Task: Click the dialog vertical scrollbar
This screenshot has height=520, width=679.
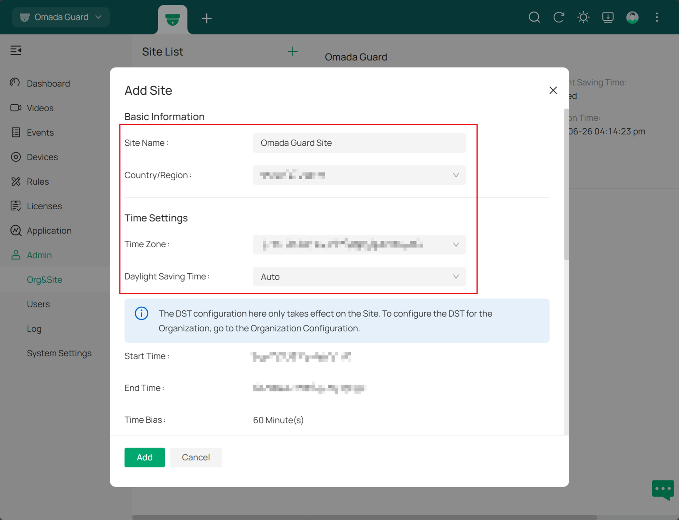Action: click(566, 184)
